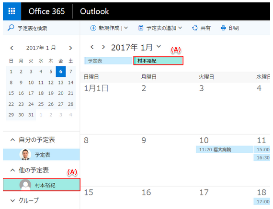Open the 15:00 event on the 11th

click(x=262, y=149)
